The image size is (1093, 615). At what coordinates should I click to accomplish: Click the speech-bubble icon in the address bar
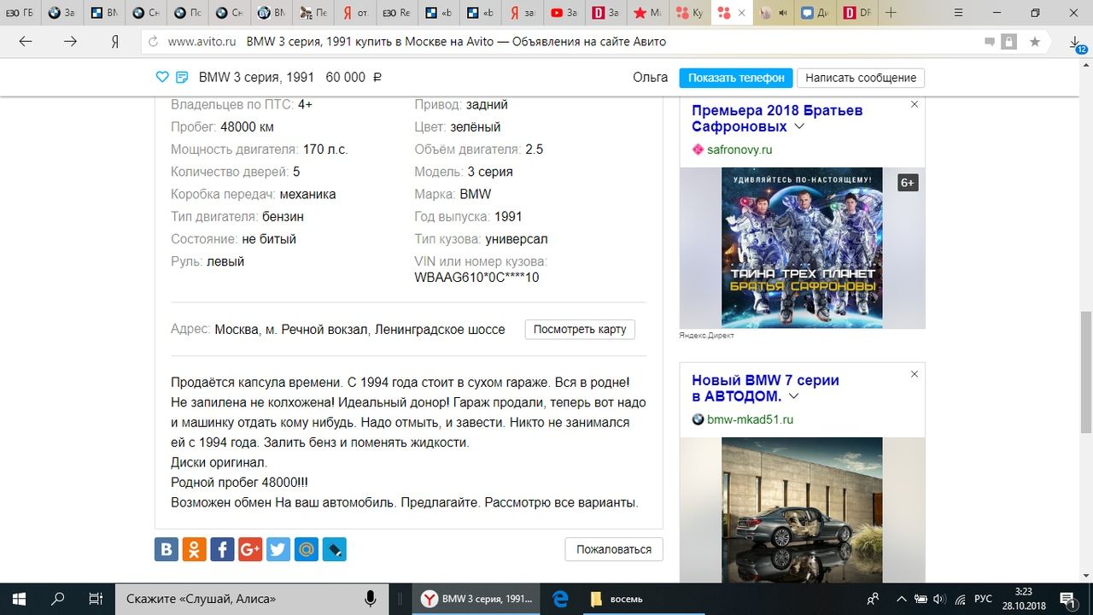click(x=990, y=41)
